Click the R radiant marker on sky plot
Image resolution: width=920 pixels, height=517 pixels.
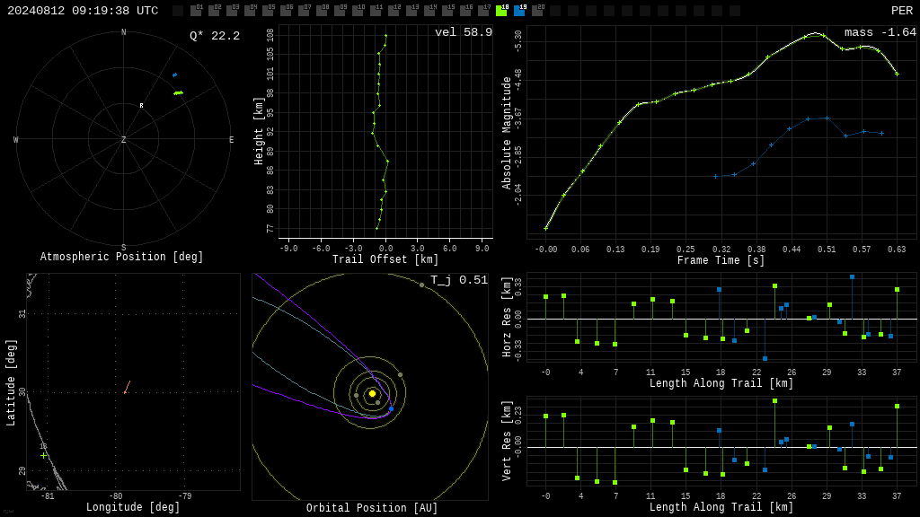point(141,106)
